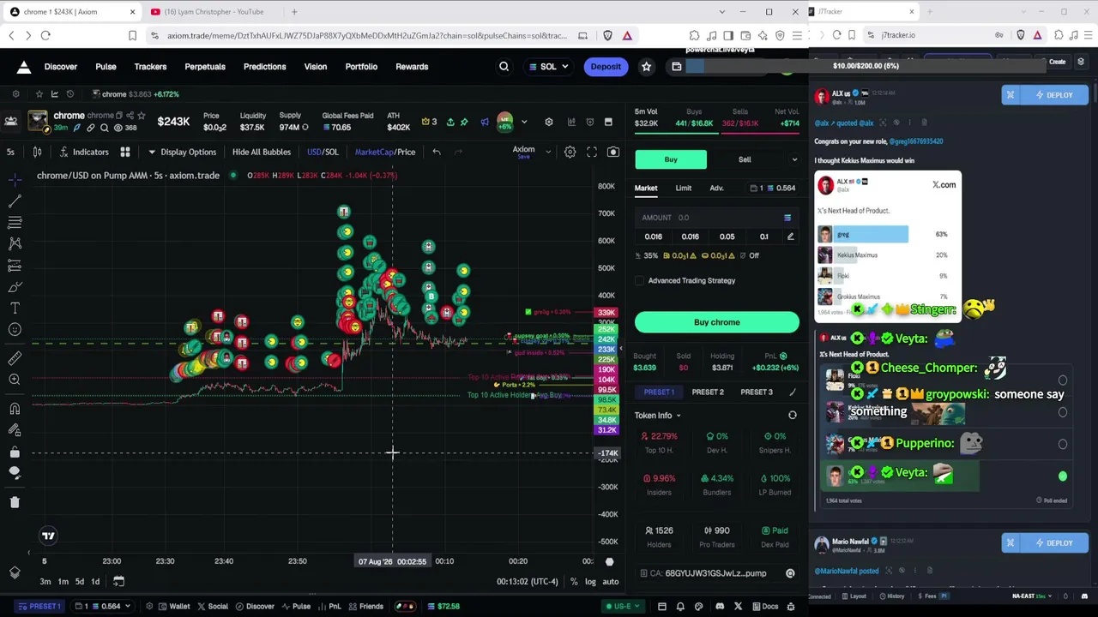Click the Axiom triangle logo

24,67
